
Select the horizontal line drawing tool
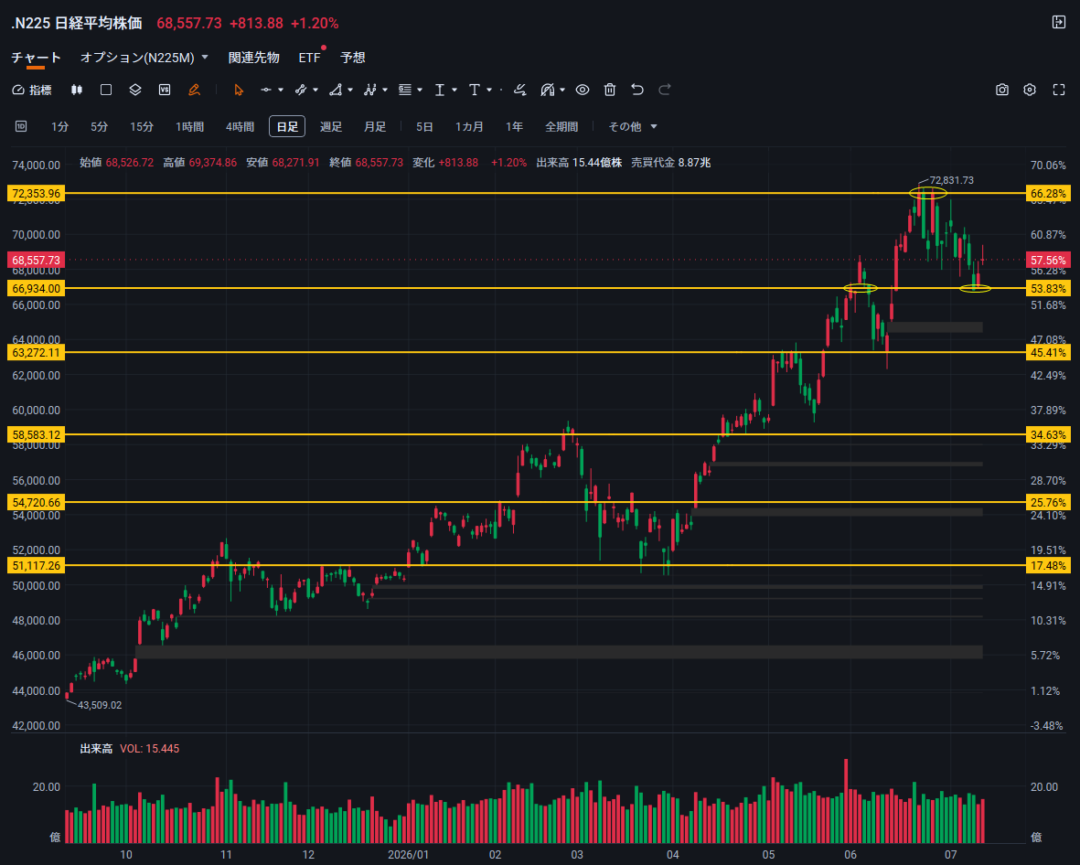(x=266, y=90)
